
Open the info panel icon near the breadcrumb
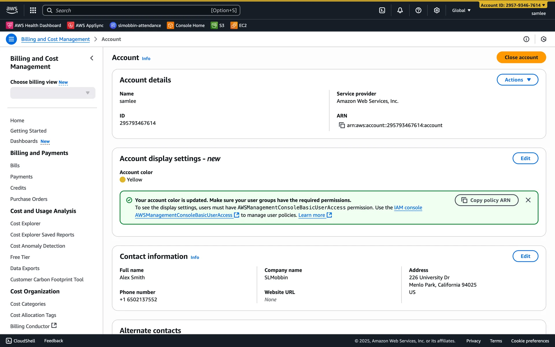tap(526, 39)
